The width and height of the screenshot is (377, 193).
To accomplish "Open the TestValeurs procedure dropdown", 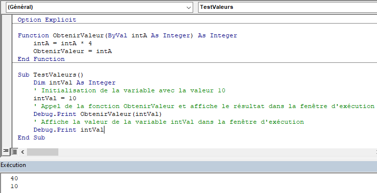I will click(x=288, y=7).
